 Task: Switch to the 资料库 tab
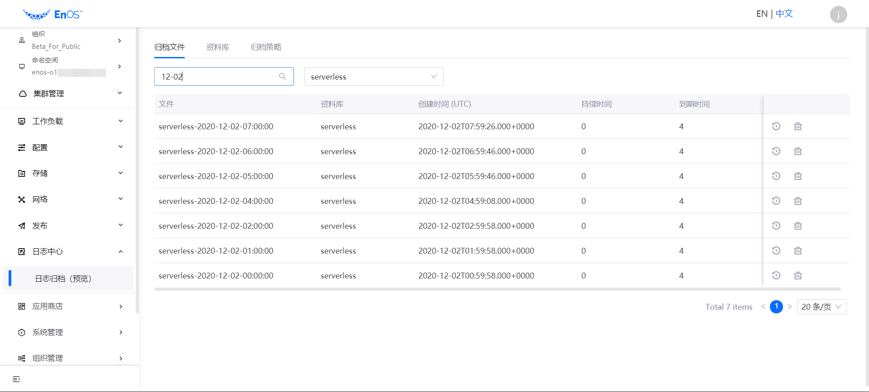(218, 47)
